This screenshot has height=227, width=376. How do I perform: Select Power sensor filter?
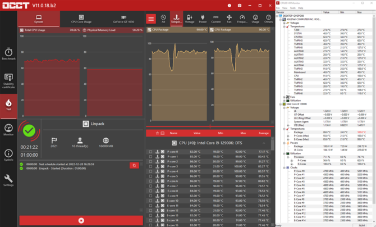tap(203, 19)
